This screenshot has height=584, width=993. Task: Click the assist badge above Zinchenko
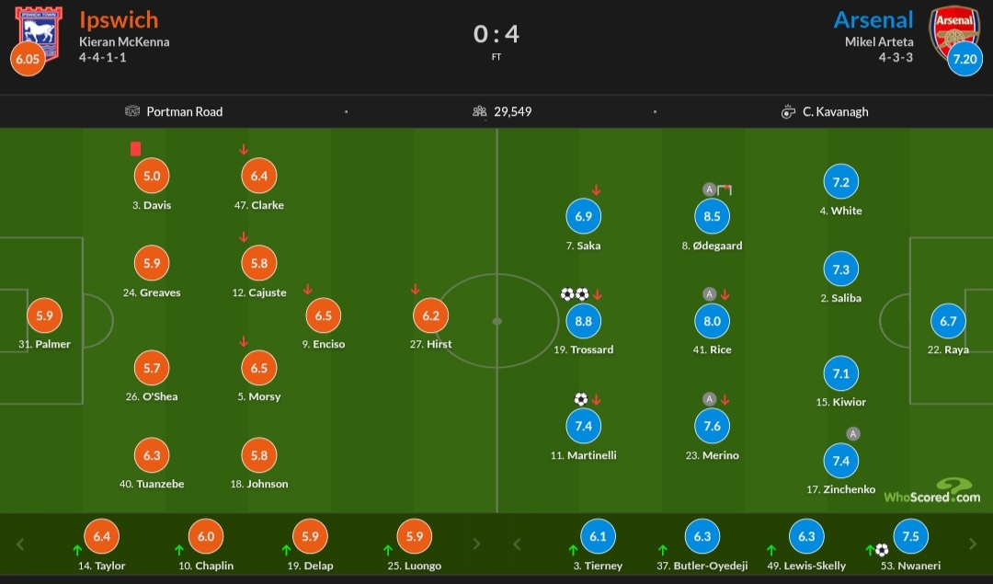coord(853,434)
